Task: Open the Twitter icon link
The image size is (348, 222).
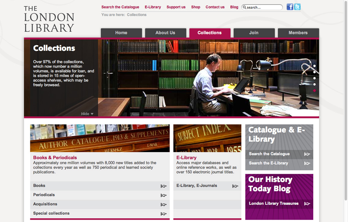Action: pyautogui.click(x=297, y=7)
